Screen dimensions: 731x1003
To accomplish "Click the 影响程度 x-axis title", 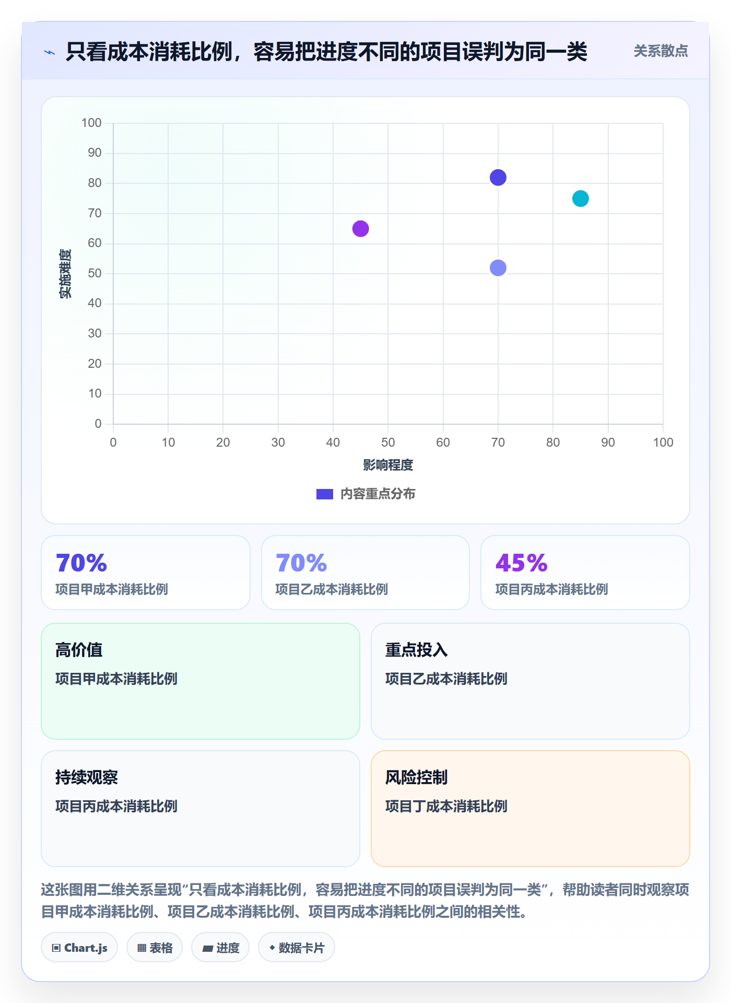I will point(388,465).
